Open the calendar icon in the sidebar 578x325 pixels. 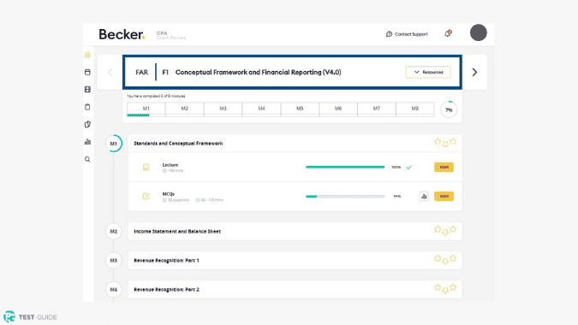point(87,72)
